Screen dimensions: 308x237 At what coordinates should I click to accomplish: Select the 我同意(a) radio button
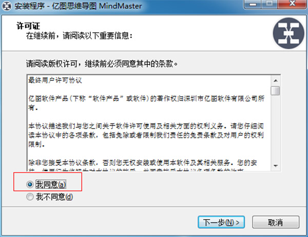(x=30, y=184)
